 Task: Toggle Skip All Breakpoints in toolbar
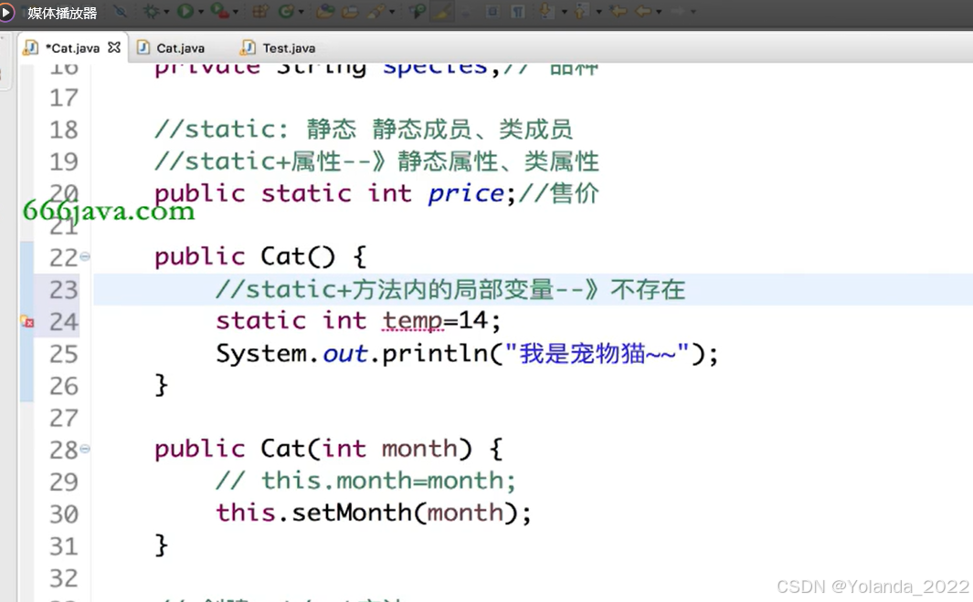click(121, 11)
